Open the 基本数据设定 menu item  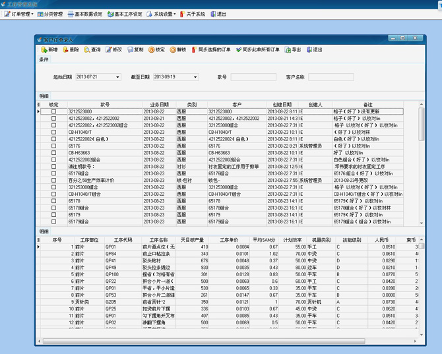(x=85, y=14)
